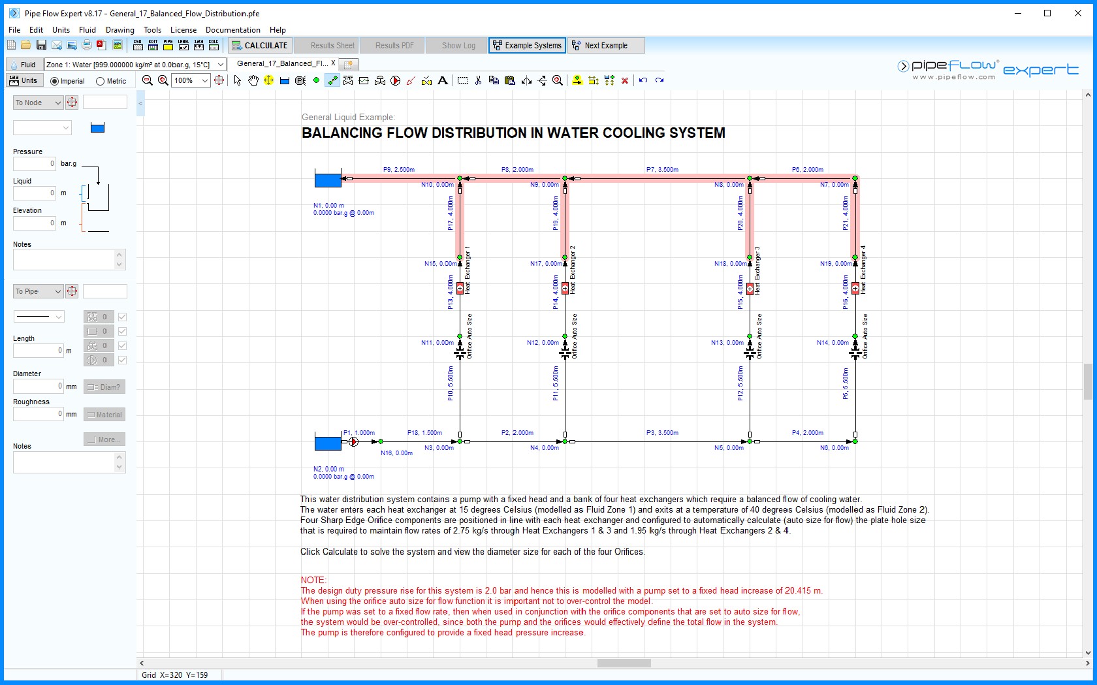Click the CALCULATE button

pyautogui.click(x=259, y=45)
